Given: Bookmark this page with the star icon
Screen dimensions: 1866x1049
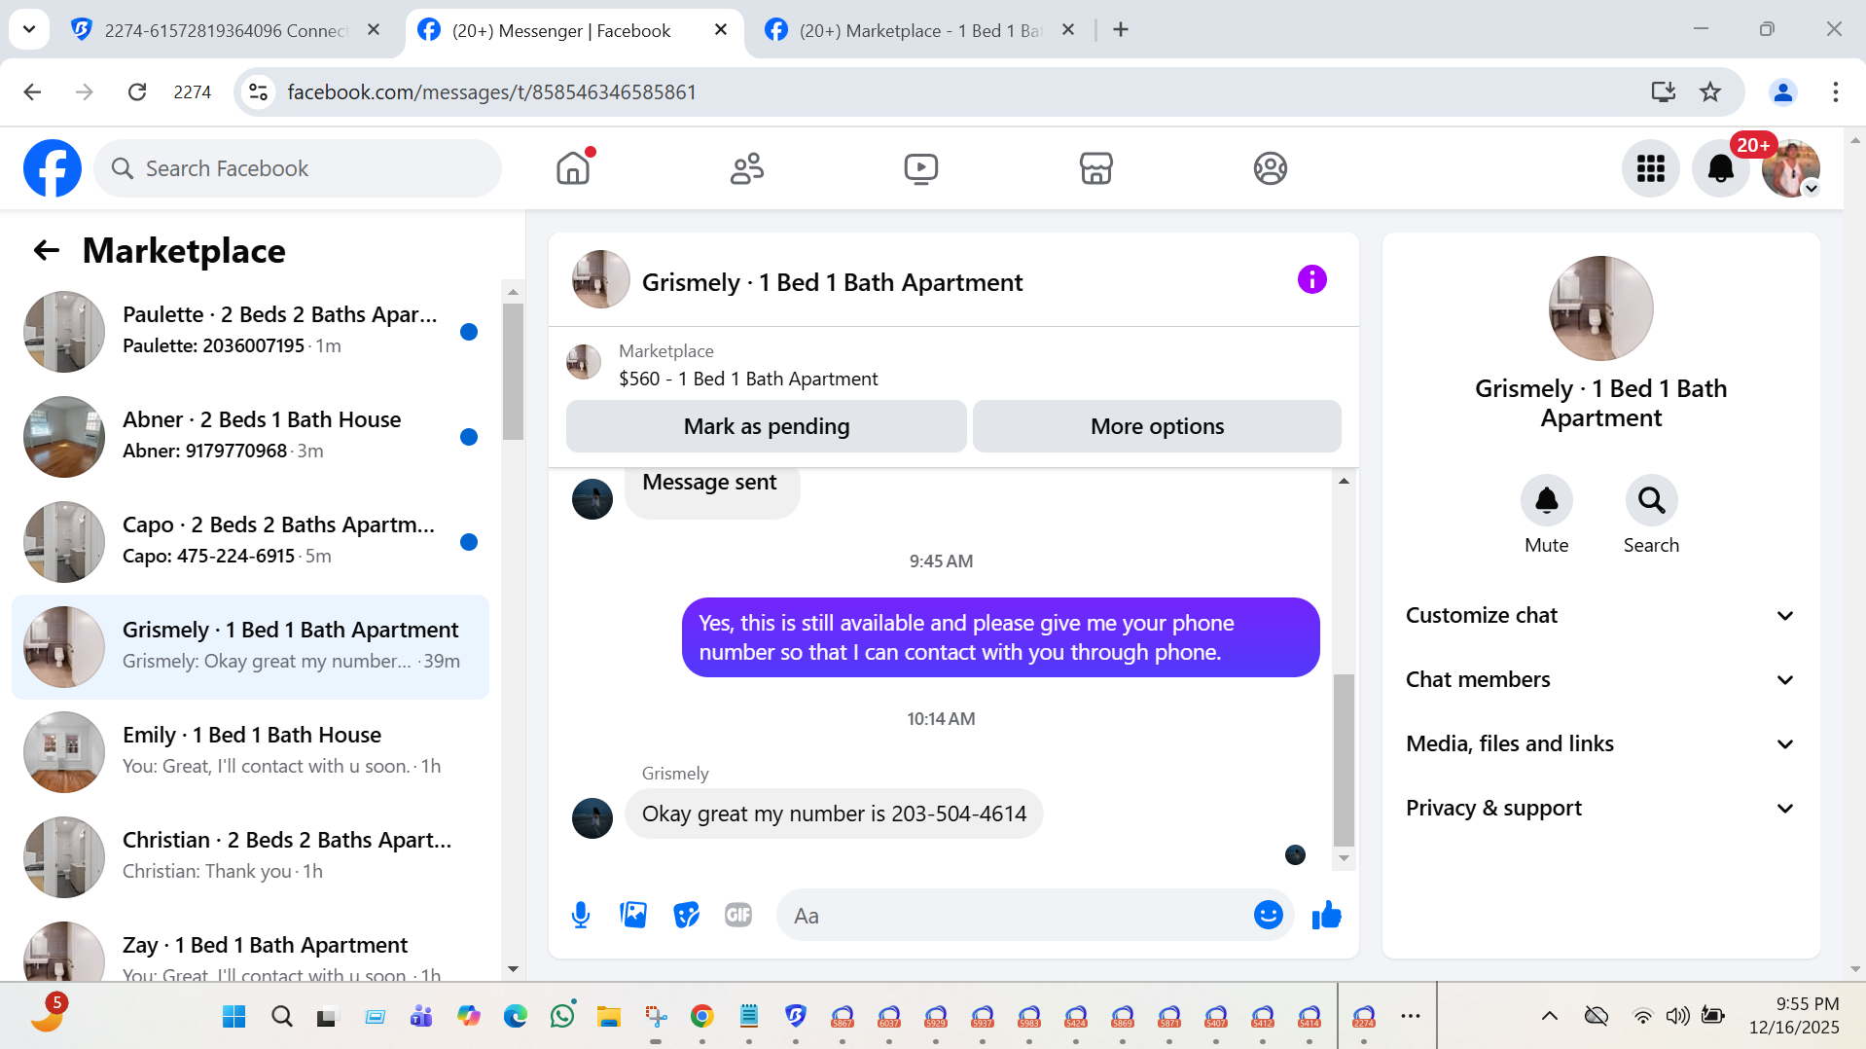Looking at the screenshot, I should (x=1709, y=91).
